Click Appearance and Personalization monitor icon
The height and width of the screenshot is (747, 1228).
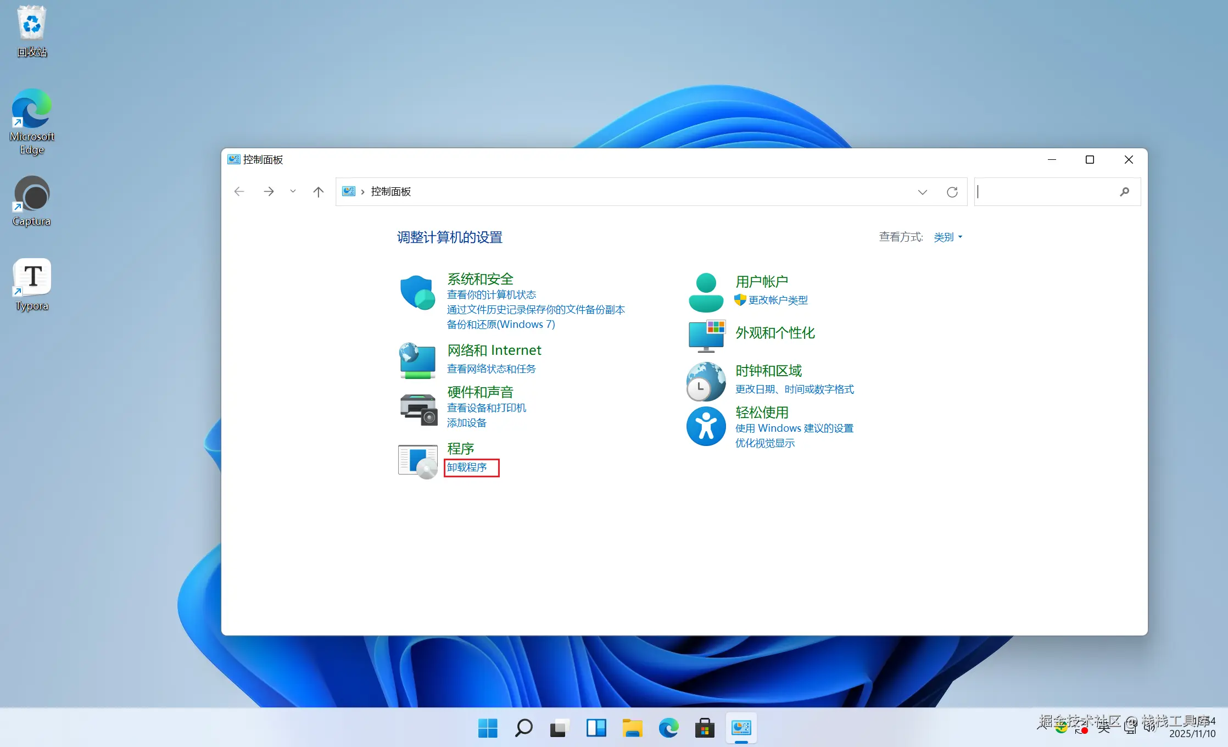pyautogui.click(x=706, y=336)
